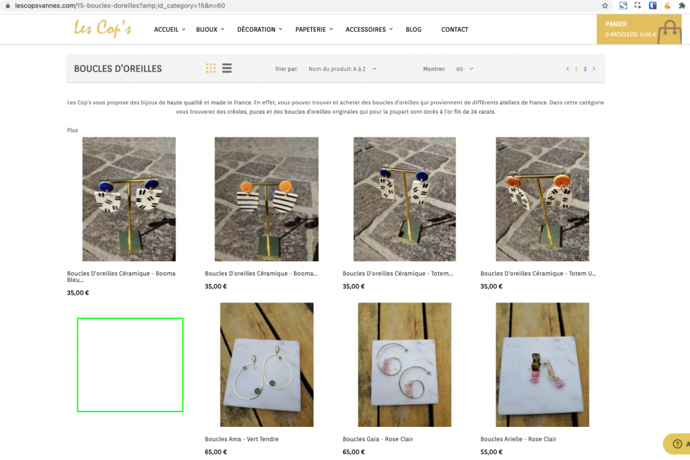Open blue Totem ceramic earrings photo
The width and height of the screenshot is (690, 460).
point(404,199)
